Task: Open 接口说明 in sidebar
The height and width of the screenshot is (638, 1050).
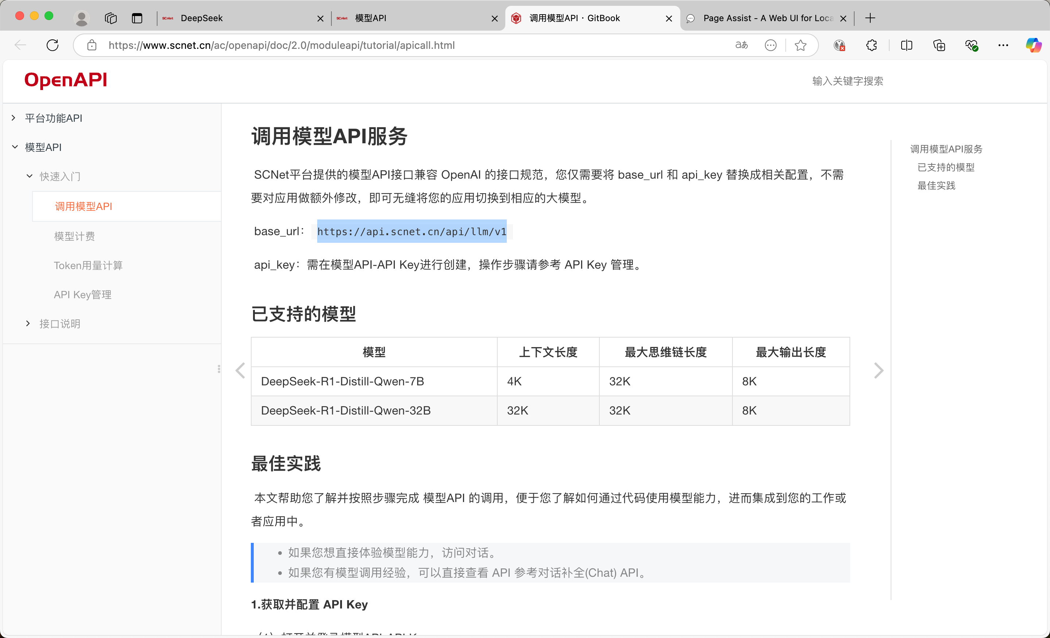Action: pos(60,323)
